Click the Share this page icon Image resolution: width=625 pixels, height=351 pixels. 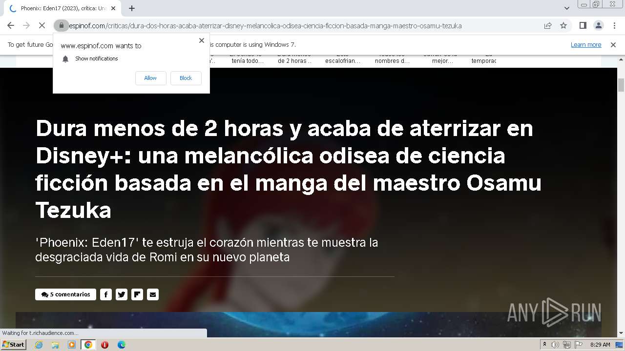(548, 25)
